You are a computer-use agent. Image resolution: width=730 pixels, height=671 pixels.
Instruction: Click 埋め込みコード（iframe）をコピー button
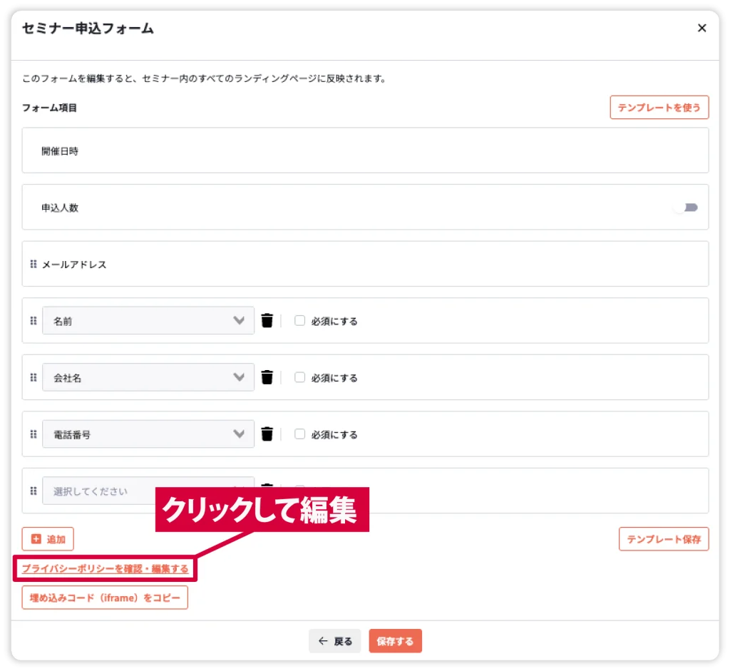(105, 598)
